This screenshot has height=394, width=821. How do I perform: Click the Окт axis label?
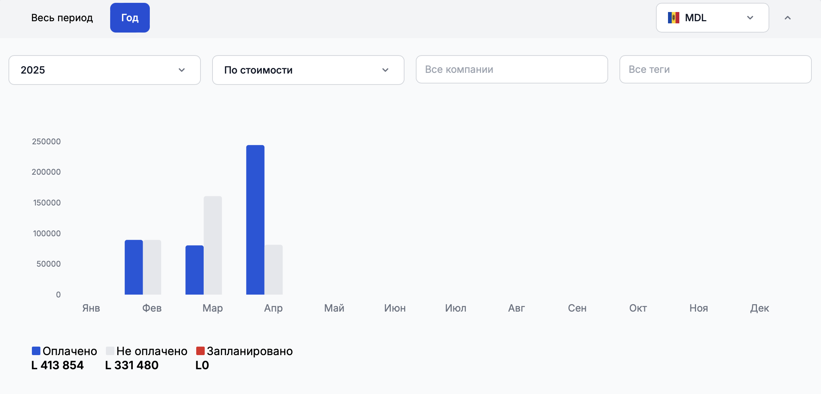tap(638, 308)
